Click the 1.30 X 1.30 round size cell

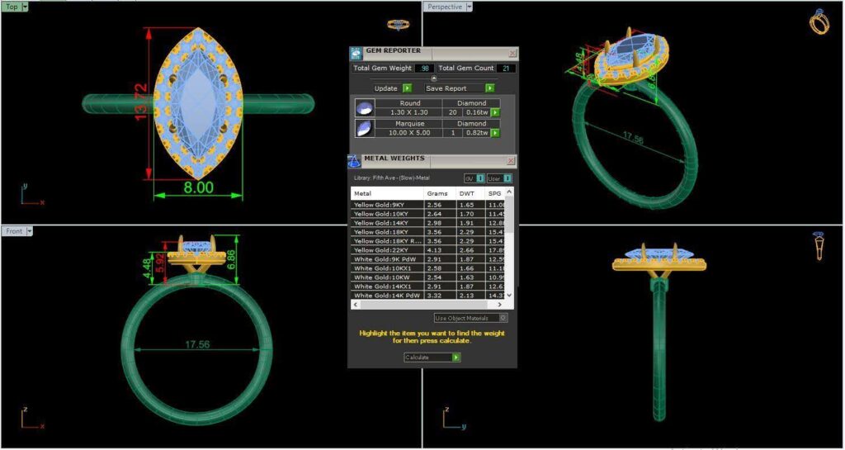click(x=409, y=112)
